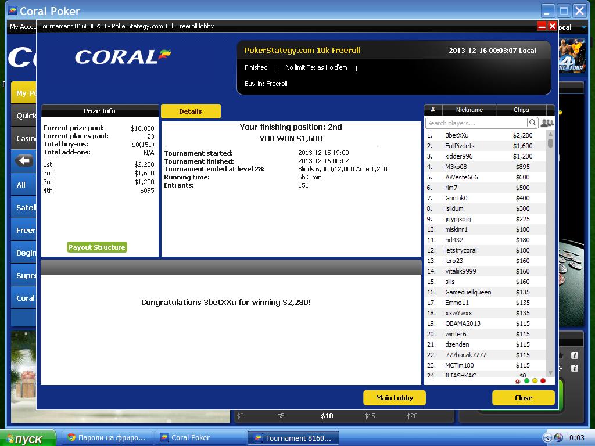The image size is (595, 446).
Task: Click the player list scrollbar up arrow
Action: pyautogui.click(x=550, y=134)
